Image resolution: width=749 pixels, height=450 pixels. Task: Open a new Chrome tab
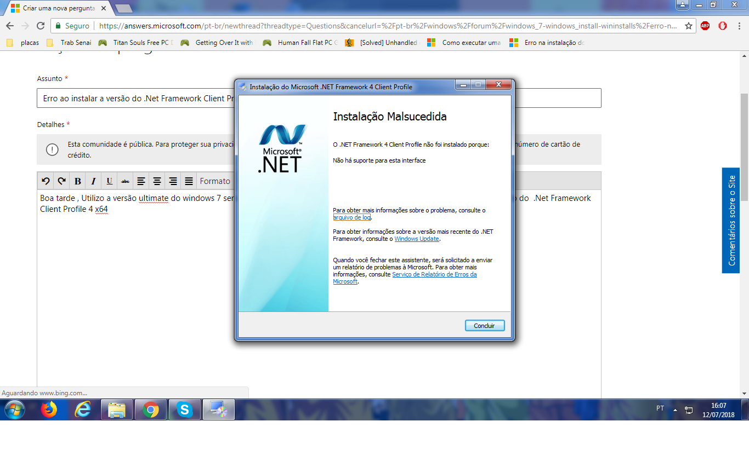click(x=124, y=9)
